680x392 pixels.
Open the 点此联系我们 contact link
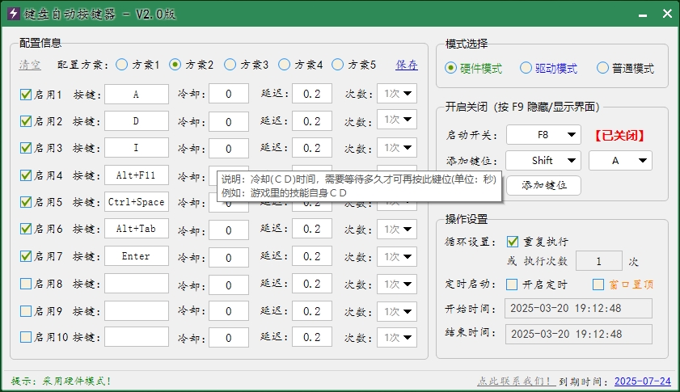coord(515,381)
